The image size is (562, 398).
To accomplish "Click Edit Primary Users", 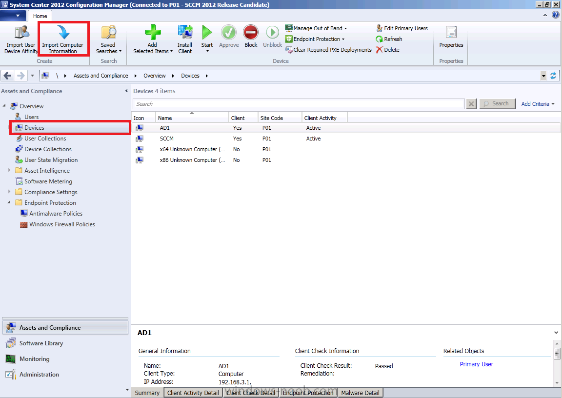I will 402,28.
